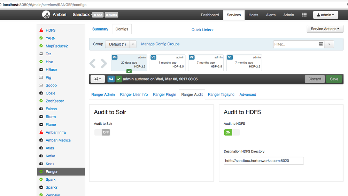Screen dimensions: 348x196
Task: Switch to the Summary tab
Action: [100, 29]
